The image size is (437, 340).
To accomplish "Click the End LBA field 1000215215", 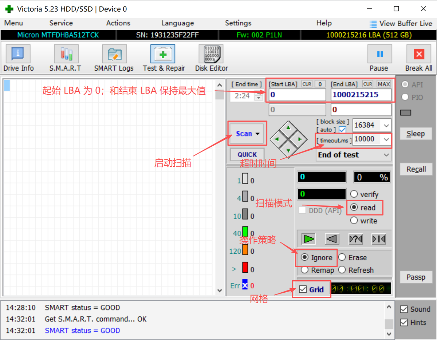I will [361, 95].
